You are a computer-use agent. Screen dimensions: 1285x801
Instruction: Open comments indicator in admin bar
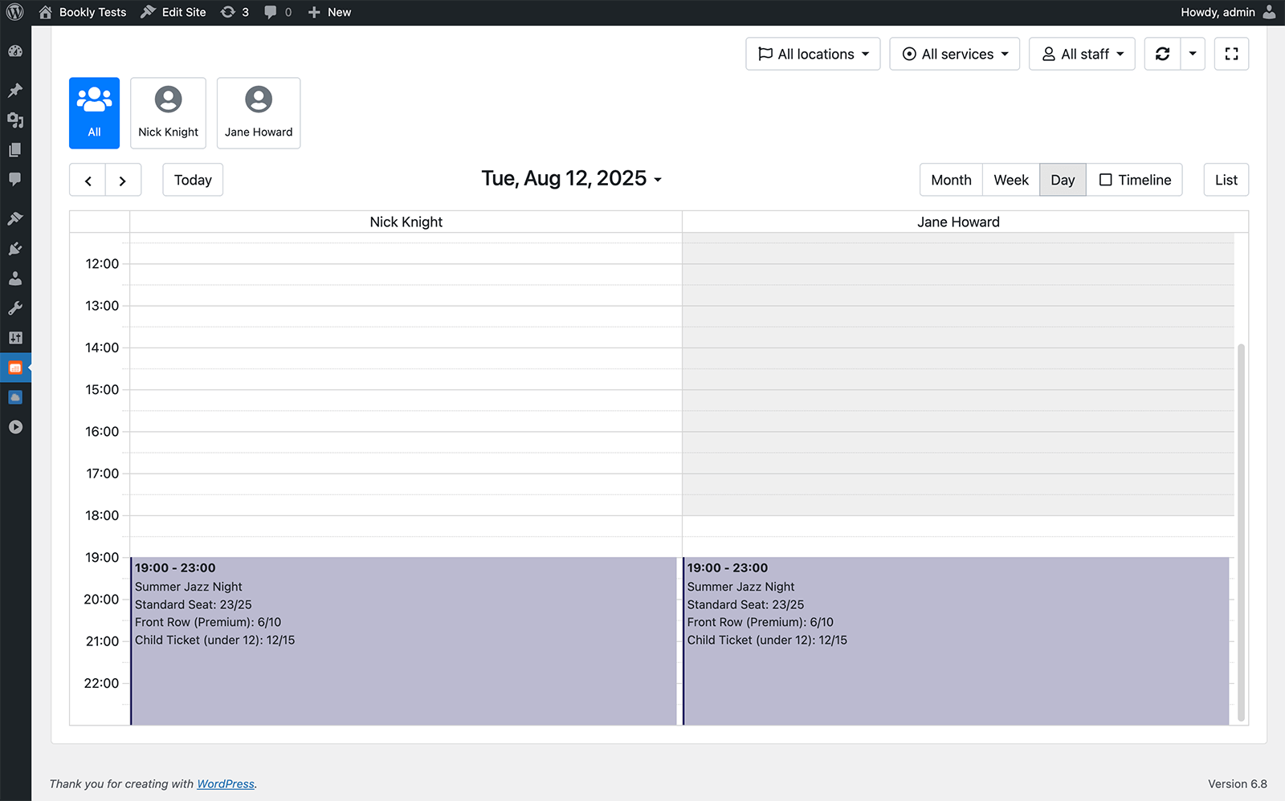(x=278, y=12)
